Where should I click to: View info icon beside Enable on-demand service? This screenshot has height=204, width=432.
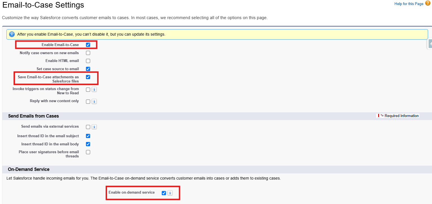170,193
